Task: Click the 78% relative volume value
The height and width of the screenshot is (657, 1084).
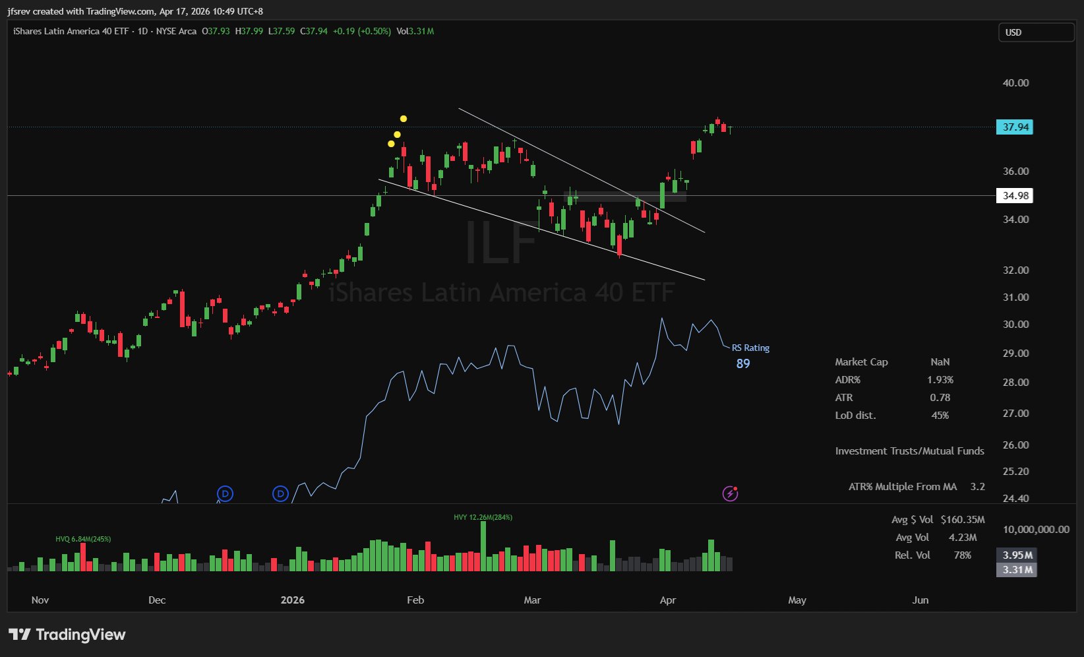Action: pyautogui.click(x=963, y=555)
